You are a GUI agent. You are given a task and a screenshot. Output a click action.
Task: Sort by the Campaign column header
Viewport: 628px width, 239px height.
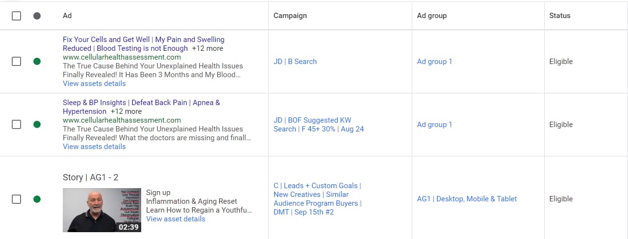(x=290, y=16)
